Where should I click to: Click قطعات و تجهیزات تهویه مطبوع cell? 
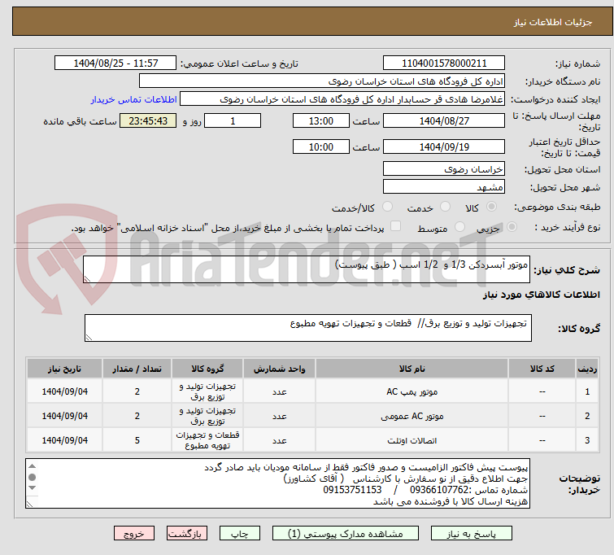[x=207, y=440]
